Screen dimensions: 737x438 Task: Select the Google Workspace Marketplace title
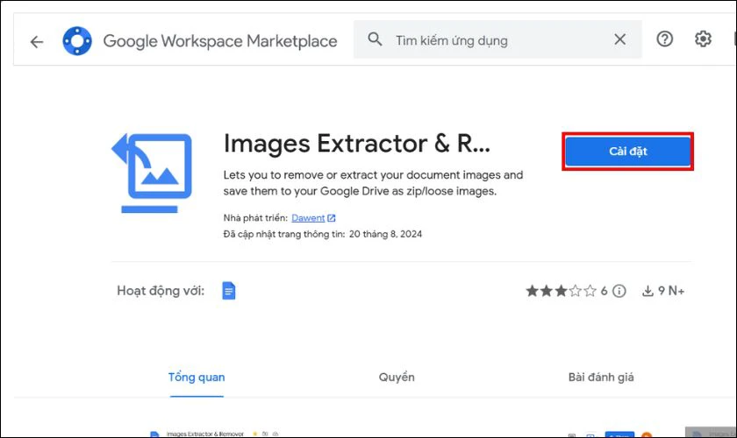point(220,41)
